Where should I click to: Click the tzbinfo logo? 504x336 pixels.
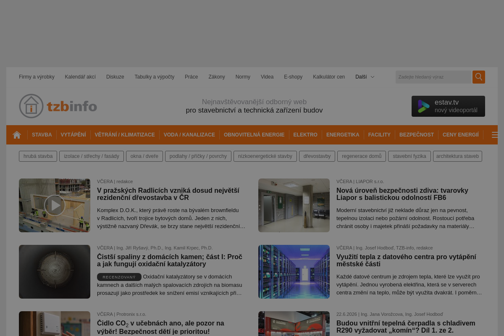pyautogui.click(x=58, y=106)
